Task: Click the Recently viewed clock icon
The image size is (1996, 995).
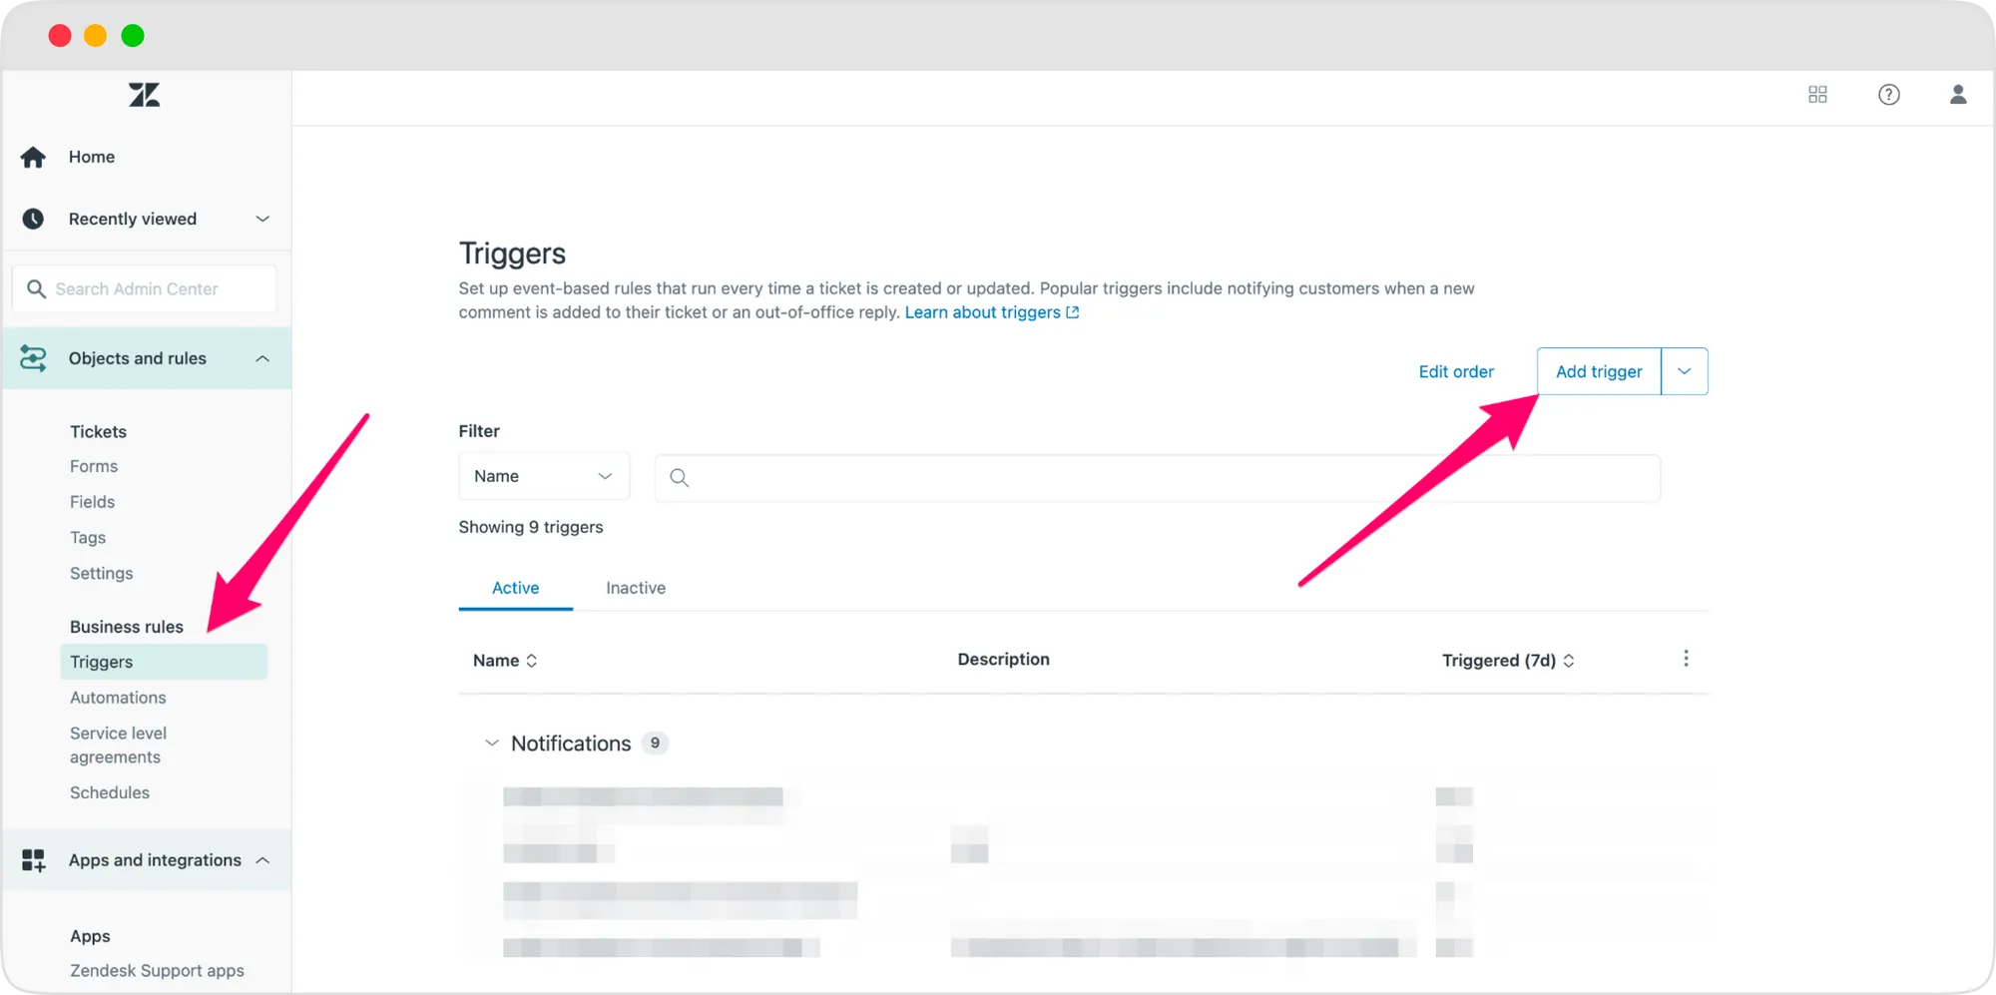Action: pos(33,219)
